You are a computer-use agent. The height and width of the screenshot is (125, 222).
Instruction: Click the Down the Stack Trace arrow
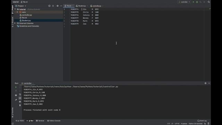[20, 91]
